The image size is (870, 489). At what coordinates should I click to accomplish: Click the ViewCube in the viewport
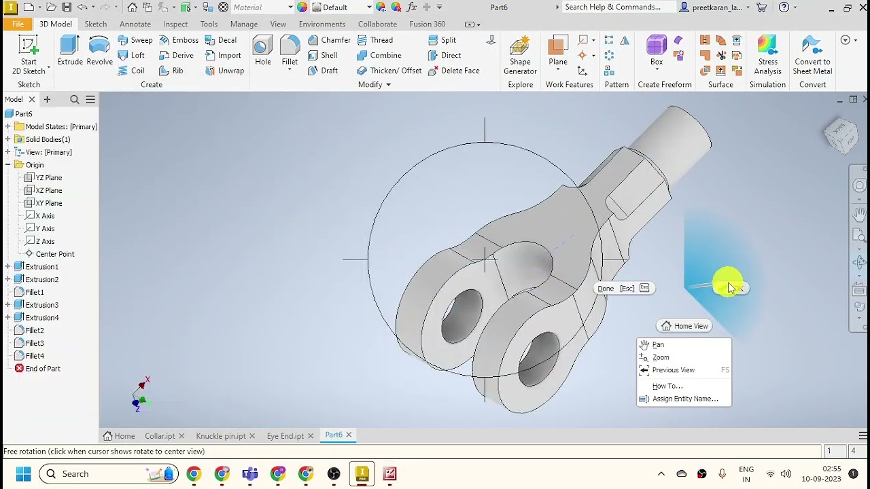[x=840, y=134]
